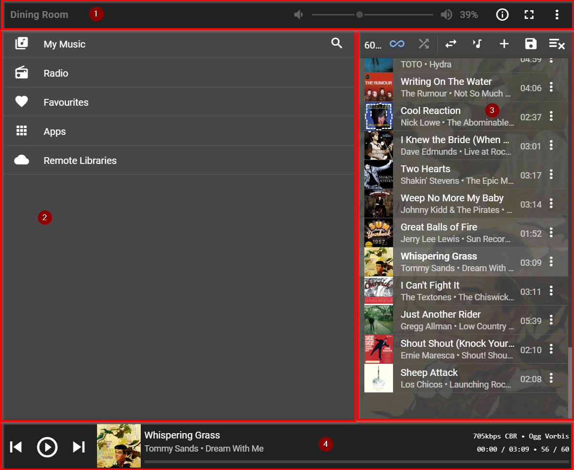Click the Whispering Grass album cover in now playing bar
The width and height of the screenshot is (574, 470).
click(x=119, y=446)
